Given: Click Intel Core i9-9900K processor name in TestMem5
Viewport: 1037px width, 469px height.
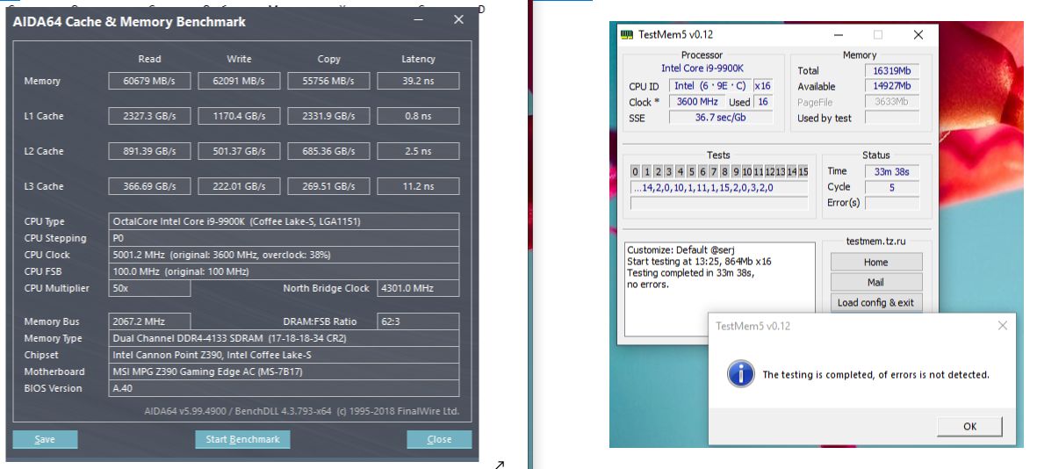Looking at the screenshot, I should click(x=702, y=69).
